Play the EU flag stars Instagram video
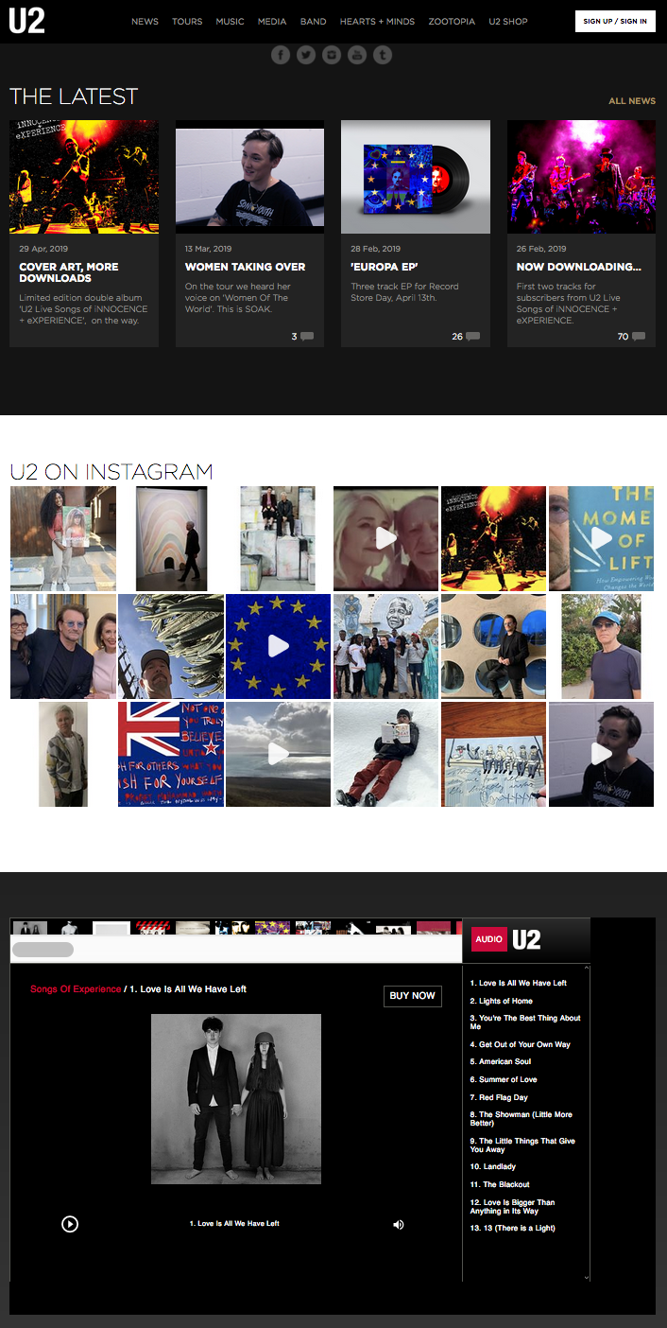Viewport: 667px width, 1328px height. (278, 646)
